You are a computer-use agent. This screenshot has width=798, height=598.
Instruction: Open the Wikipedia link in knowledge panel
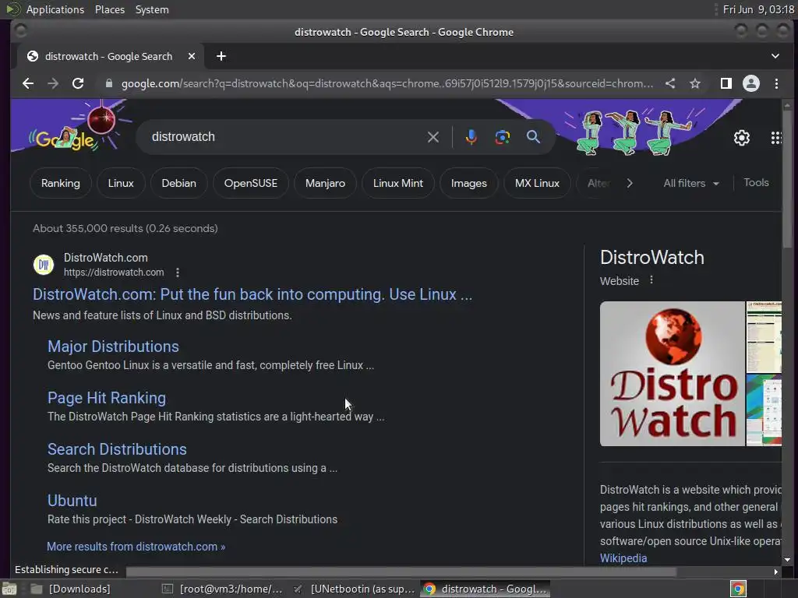pyautogui.click(x=623, y=558)
